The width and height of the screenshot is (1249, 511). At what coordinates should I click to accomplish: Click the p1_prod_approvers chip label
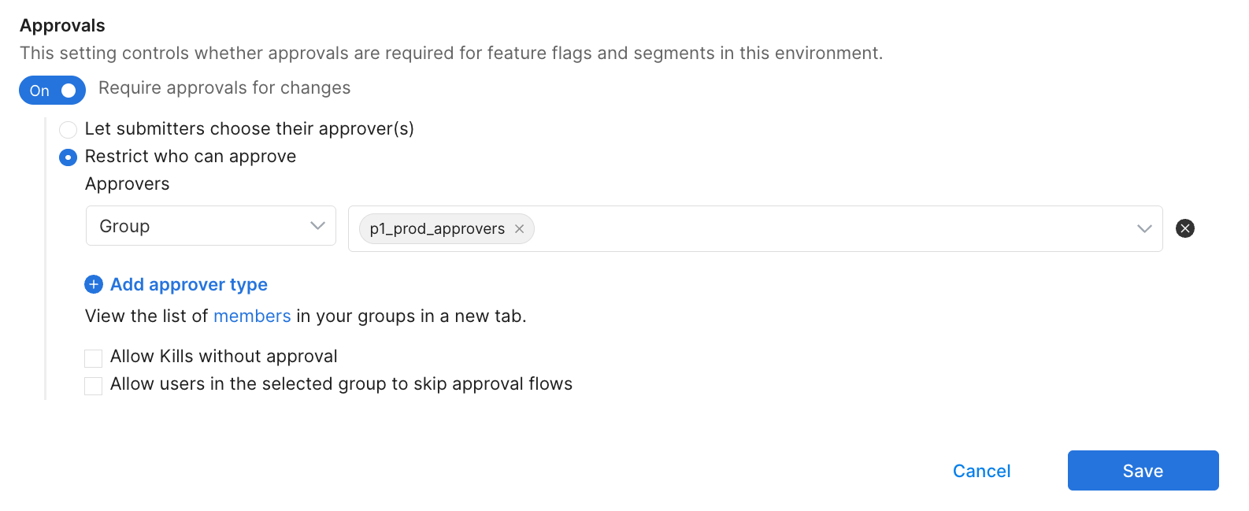[x=437, y=229]
